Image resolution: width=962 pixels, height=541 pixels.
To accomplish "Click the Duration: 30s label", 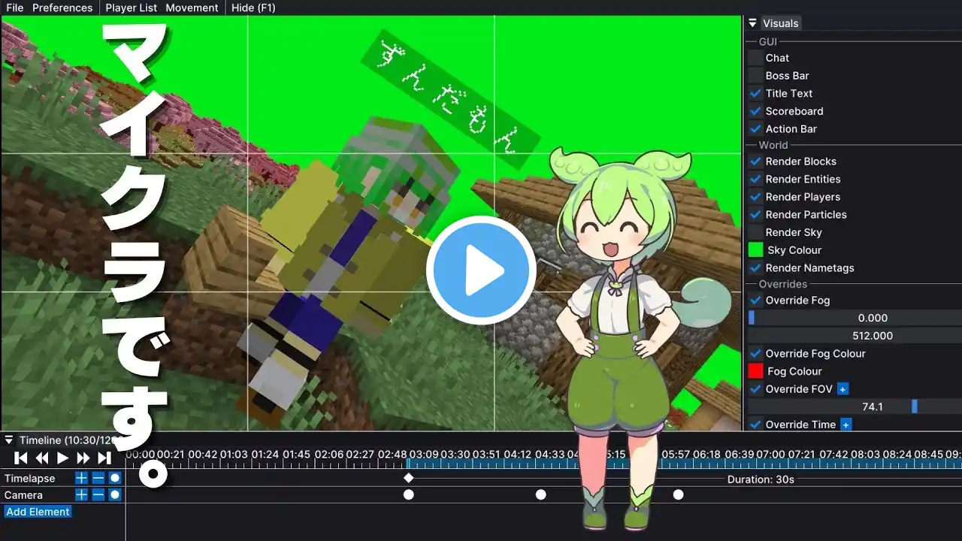I will point(761,479).
